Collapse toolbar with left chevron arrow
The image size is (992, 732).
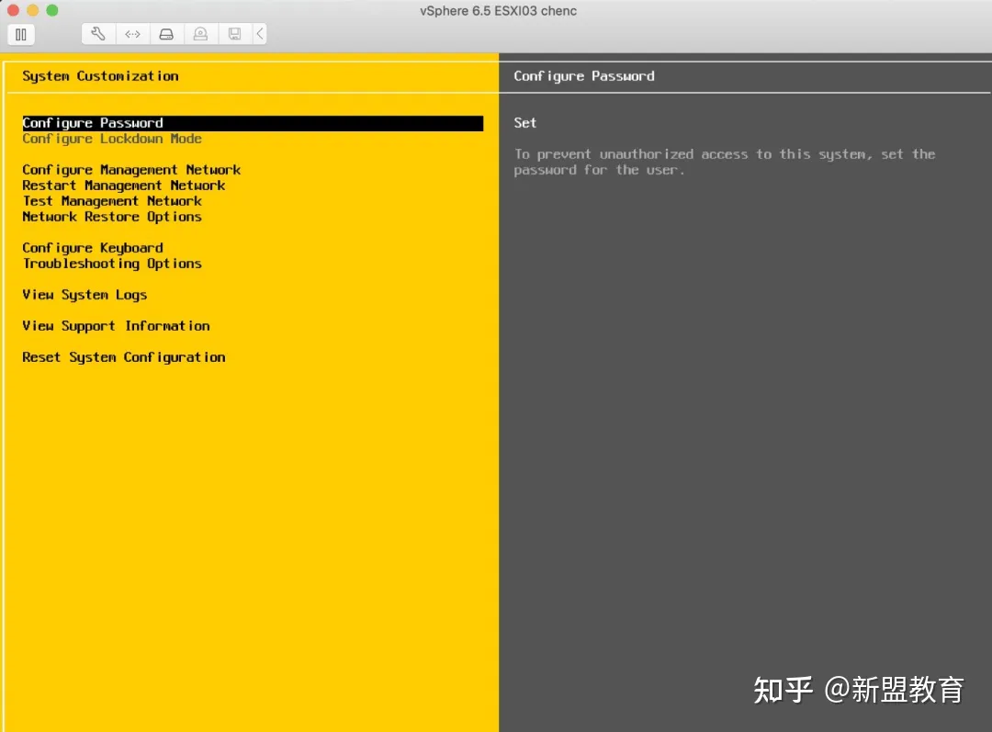coord(260,34)
